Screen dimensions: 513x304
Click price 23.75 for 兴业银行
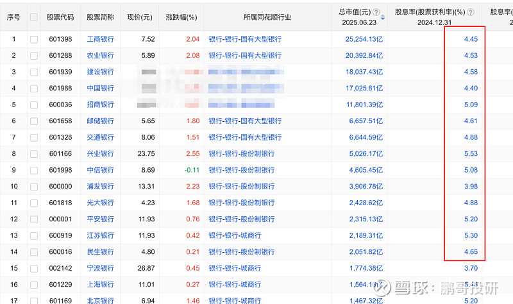(146, 154)
